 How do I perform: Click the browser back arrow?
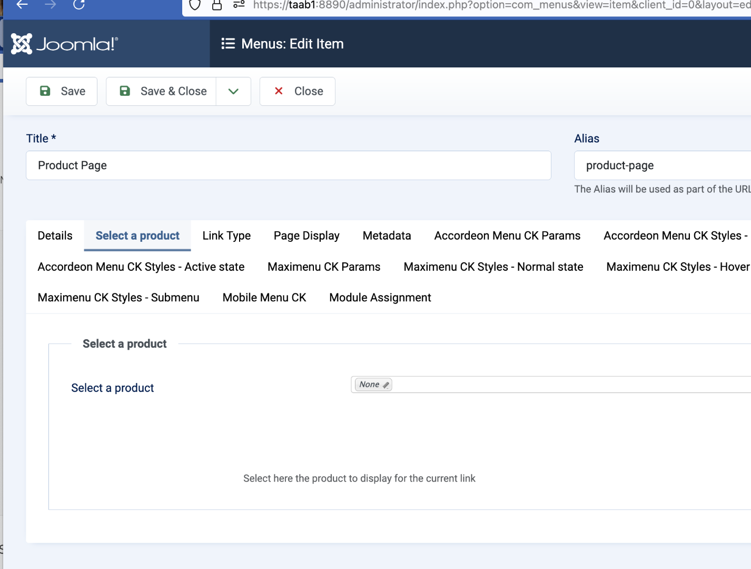tap(22, 5)
